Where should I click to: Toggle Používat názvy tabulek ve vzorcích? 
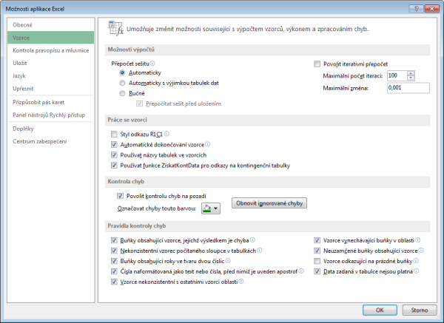click(114, 155)
